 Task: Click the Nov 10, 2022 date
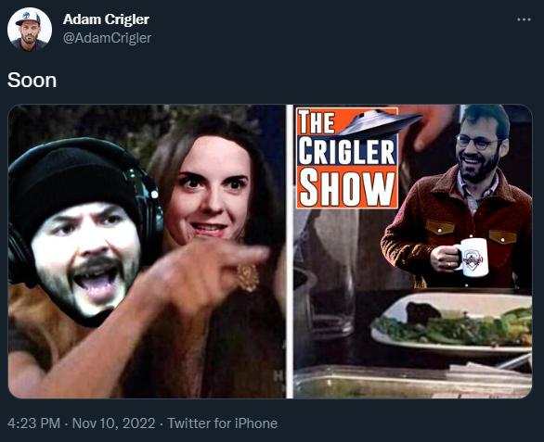[x=113, y=423]
